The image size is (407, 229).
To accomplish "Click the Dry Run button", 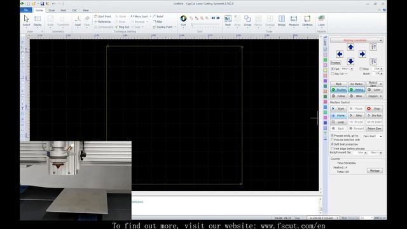I will [x=375, y=115].
